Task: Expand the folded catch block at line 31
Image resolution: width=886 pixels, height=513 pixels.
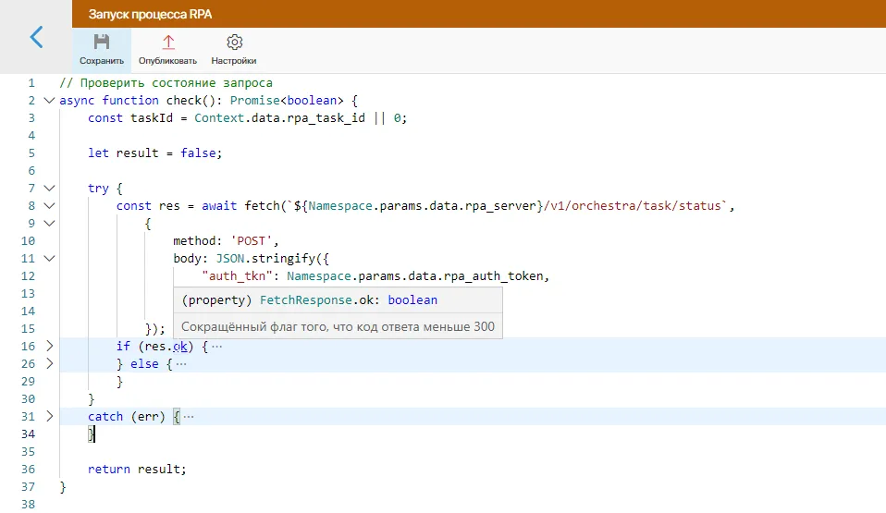Action: 49,416
